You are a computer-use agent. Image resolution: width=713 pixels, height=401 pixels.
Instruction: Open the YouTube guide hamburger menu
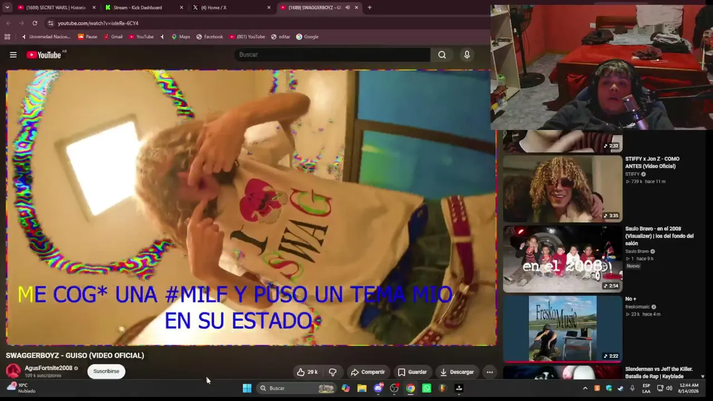(13, 55)
